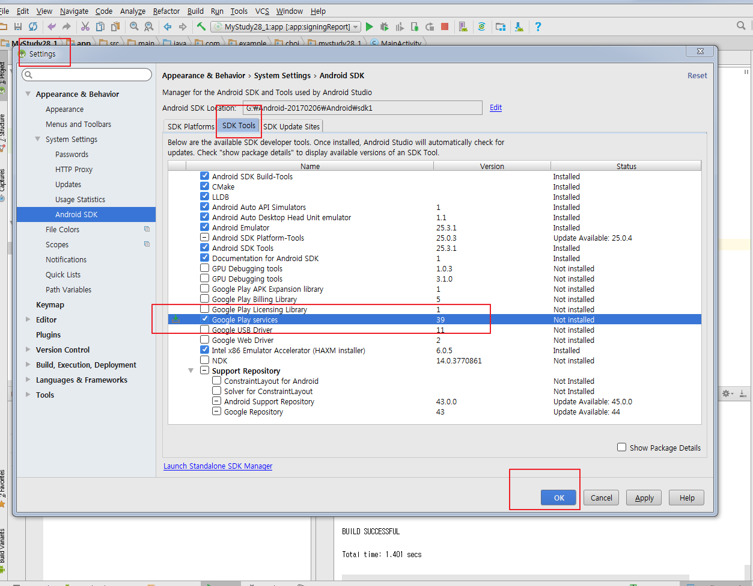Click the Save All toolbar icon
The height and width of the screenshot is (586, 753).
[x=18, y=26]
